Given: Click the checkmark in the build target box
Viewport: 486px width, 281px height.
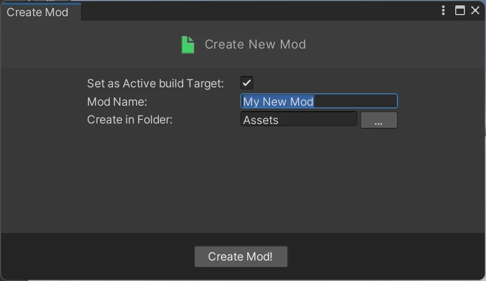Looking at the screenshot, I should point(247,83).
